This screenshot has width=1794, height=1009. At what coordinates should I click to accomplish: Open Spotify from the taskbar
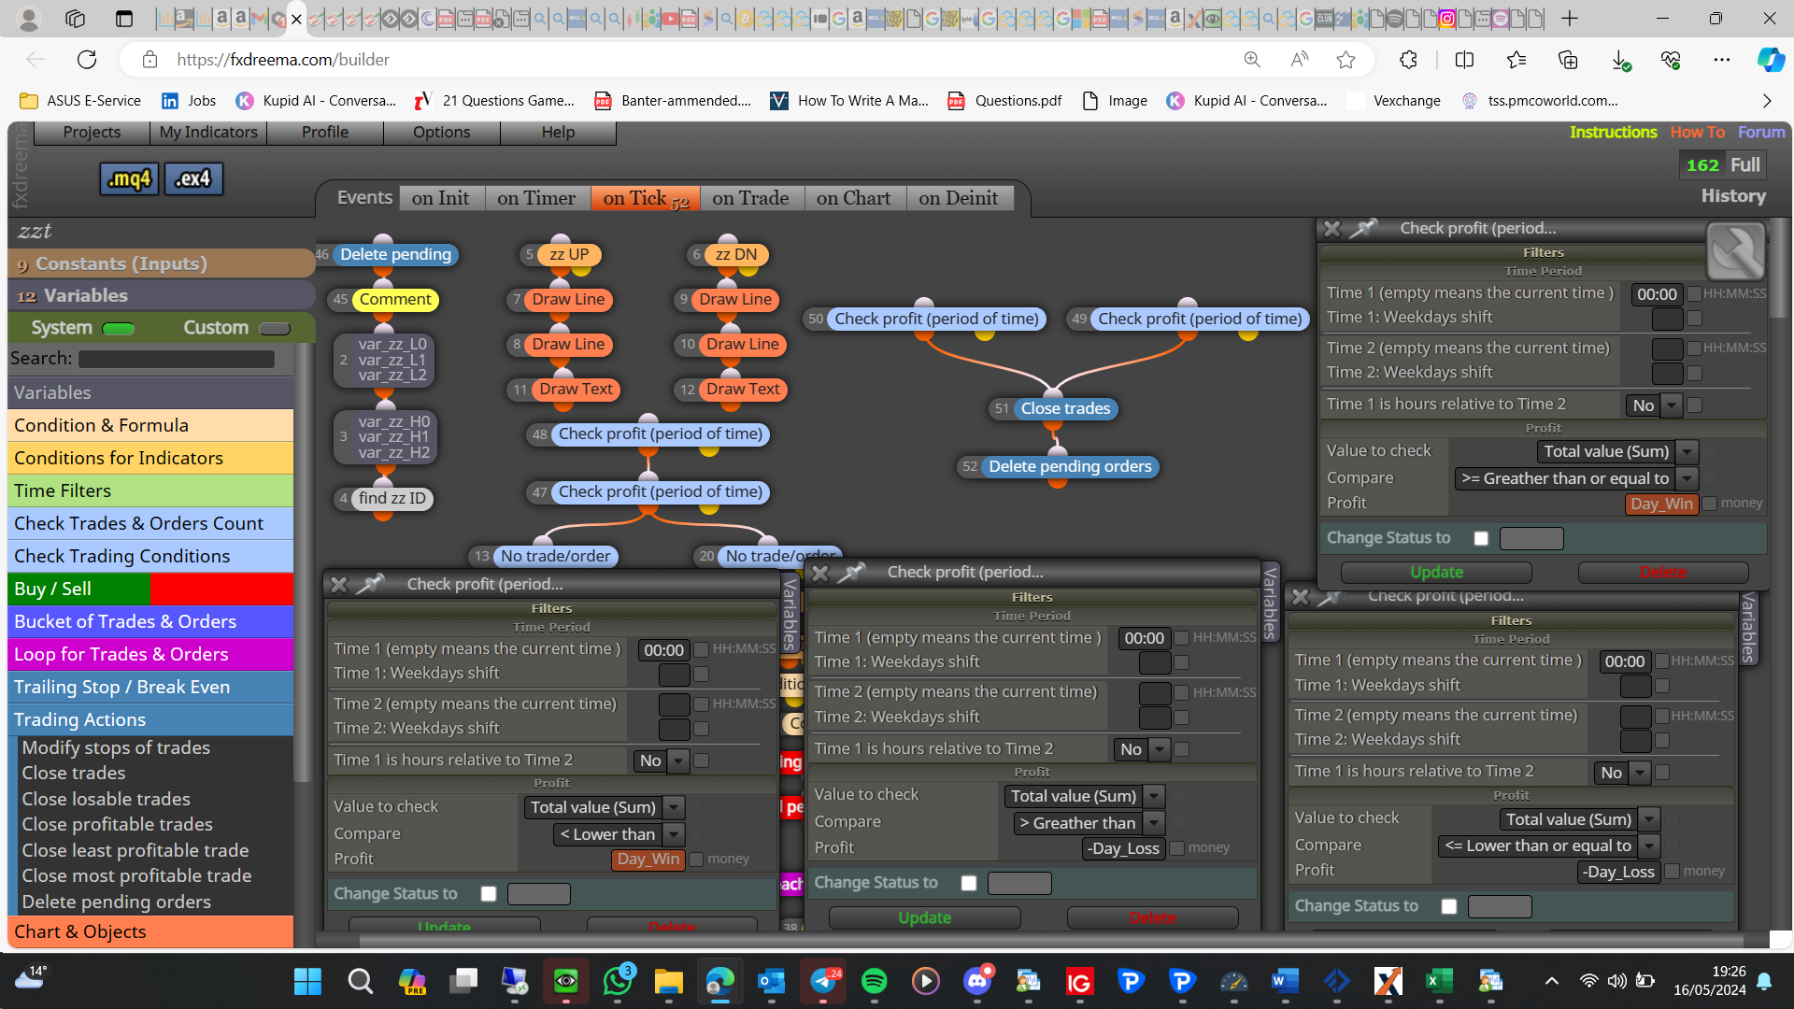[874, 981]
